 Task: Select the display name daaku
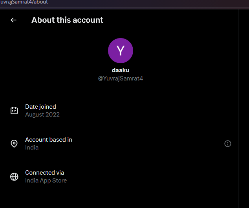(121, 70)
